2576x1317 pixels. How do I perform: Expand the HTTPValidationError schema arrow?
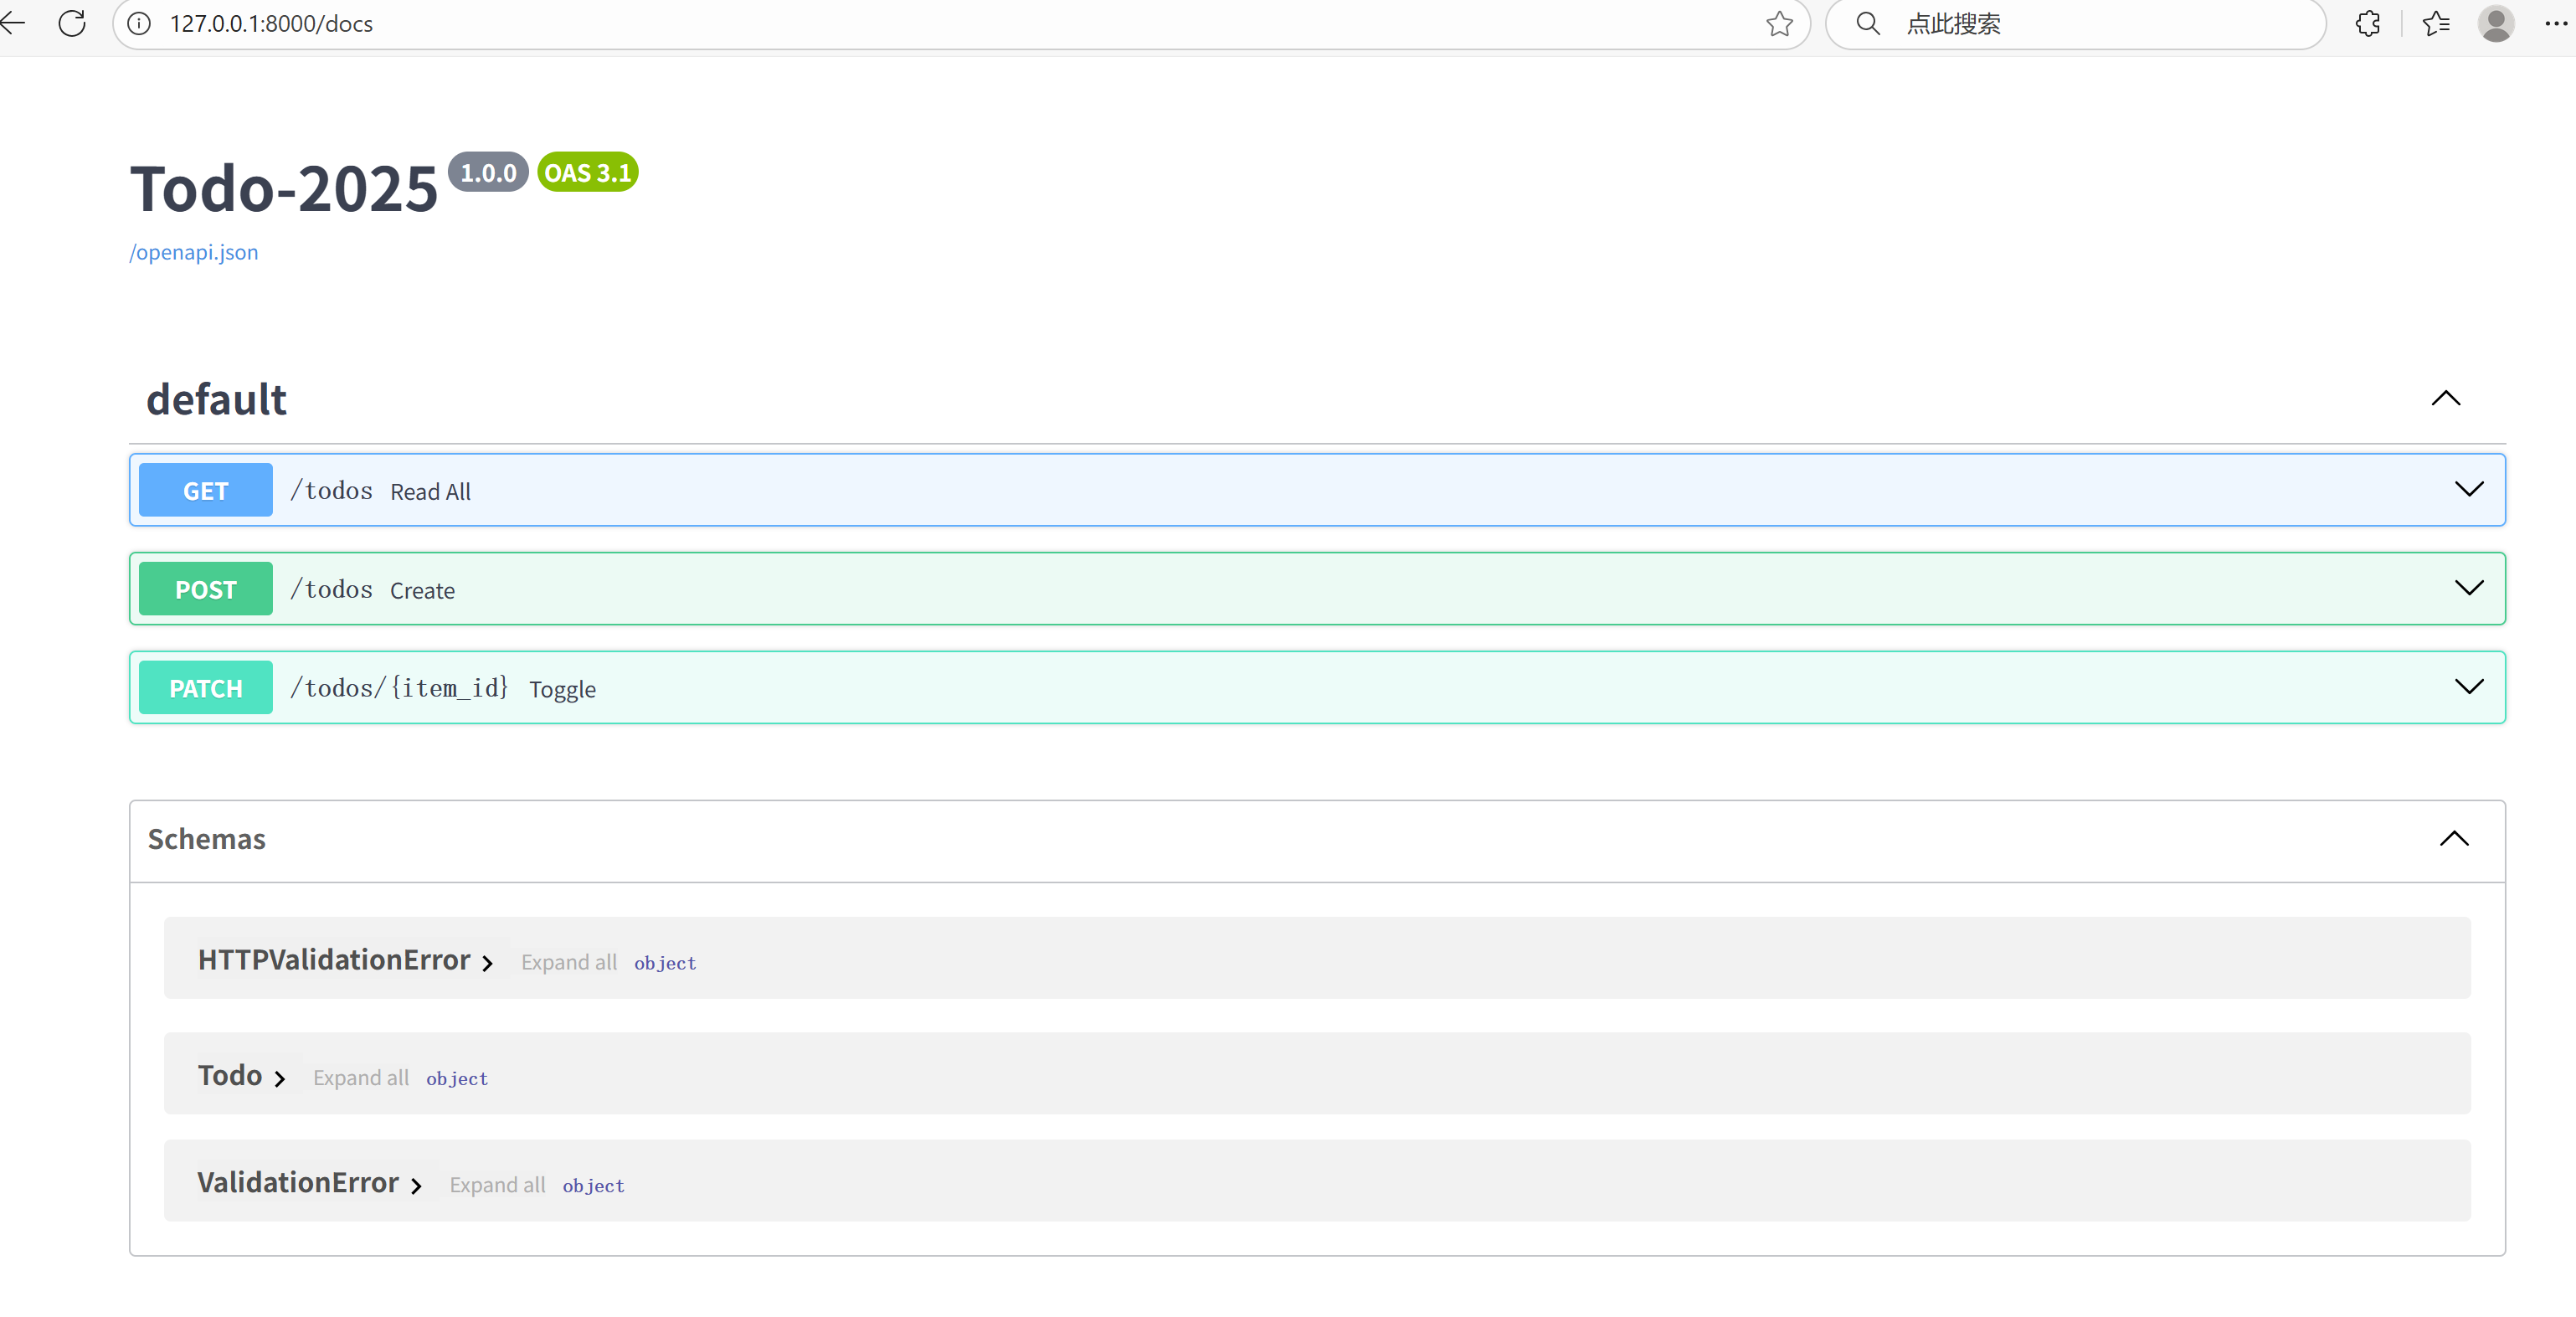(487, 963)
